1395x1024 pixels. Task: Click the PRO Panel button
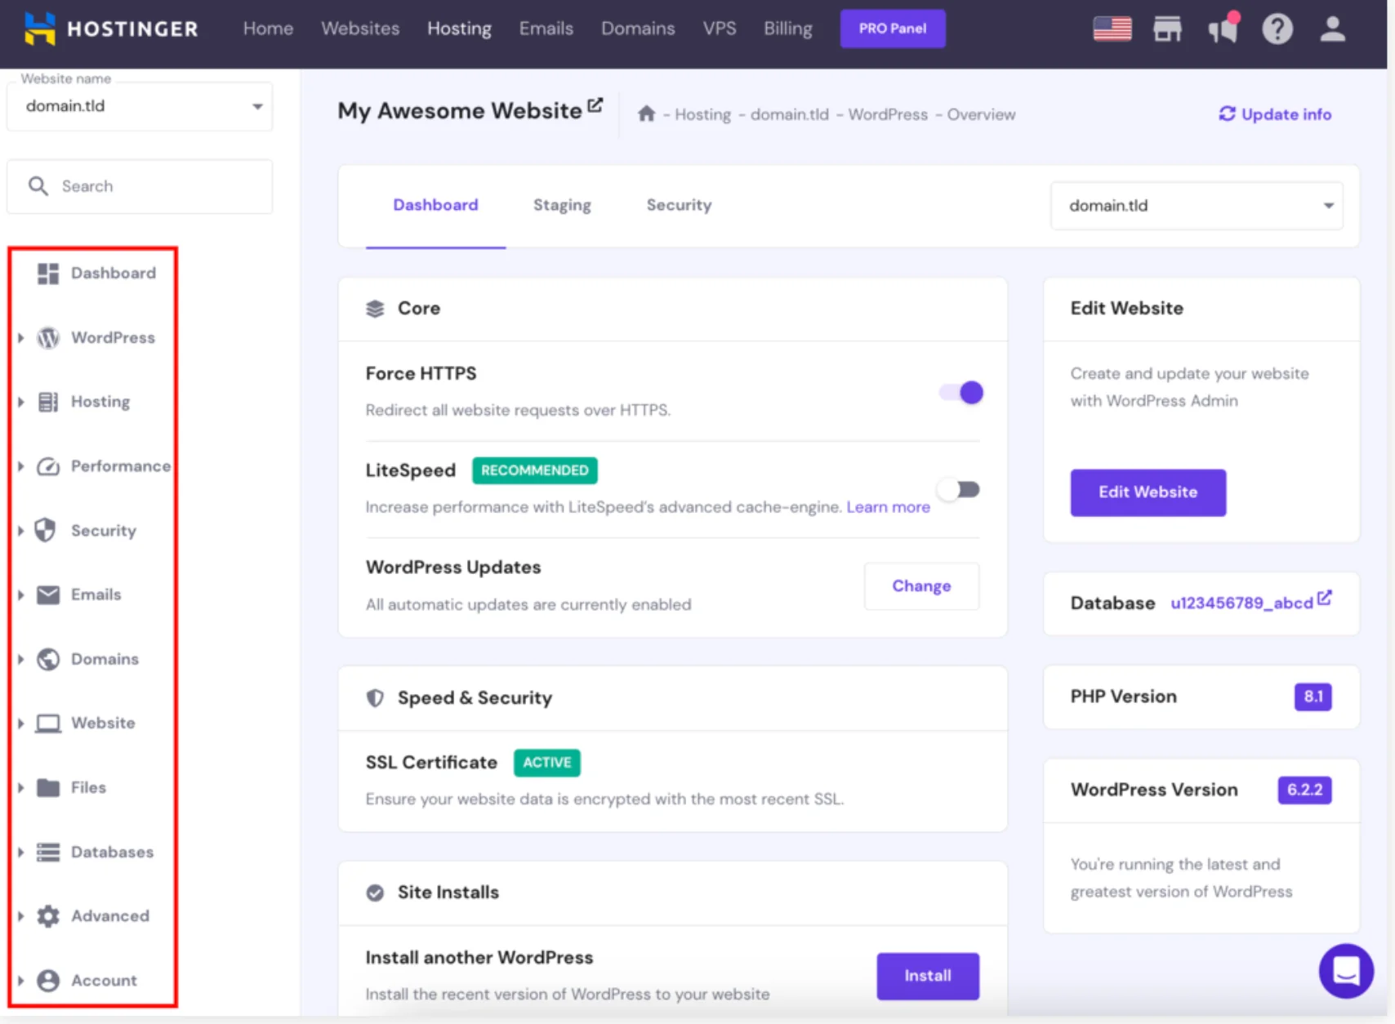click(893, 29)
